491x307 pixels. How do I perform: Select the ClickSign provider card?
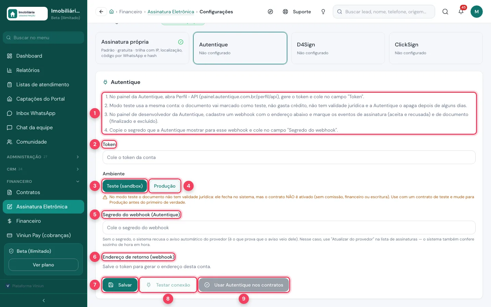436,48
